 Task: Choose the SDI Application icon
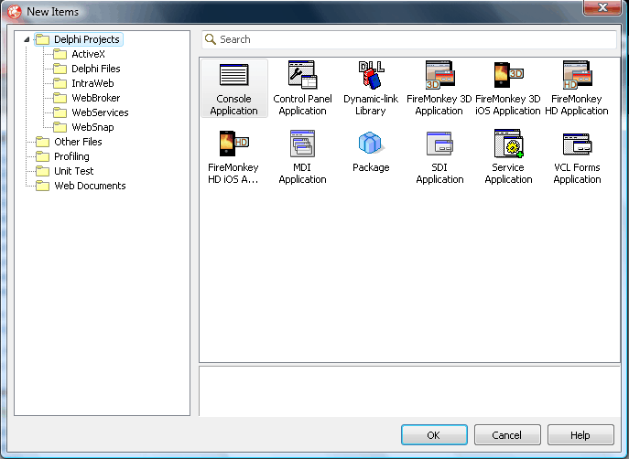439,144
